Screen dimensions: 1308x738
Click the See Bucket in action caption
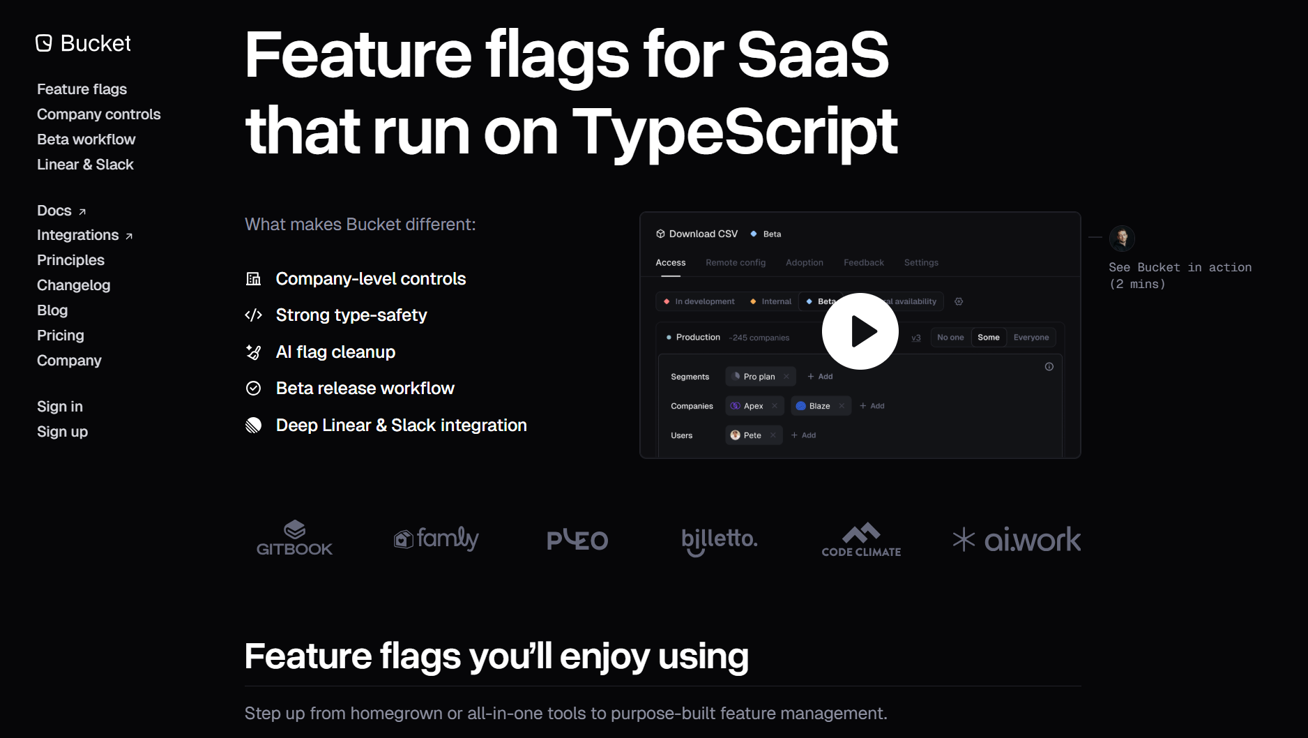click(1180, 276)
